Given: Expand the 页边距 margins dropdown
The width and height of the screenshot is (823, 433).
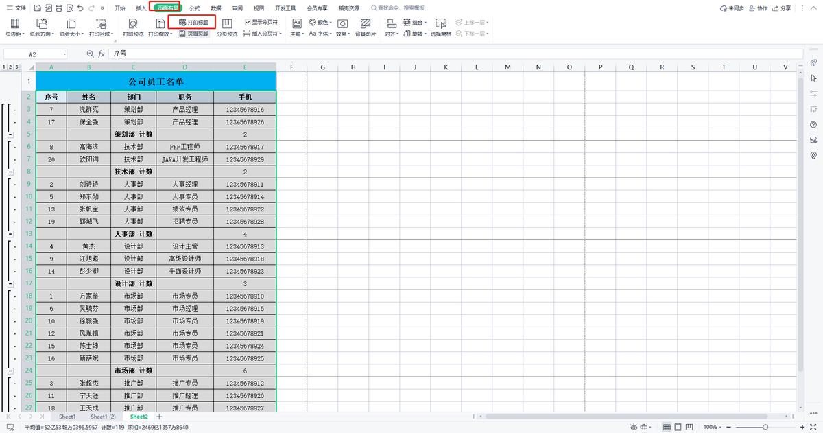Looking at the screenshot, I should (14, 27).
